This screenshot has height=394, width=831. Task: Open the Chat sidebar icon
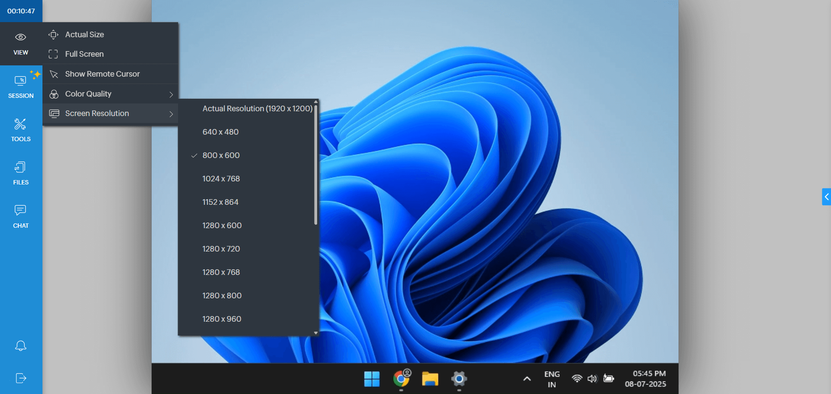pos(21,211)
